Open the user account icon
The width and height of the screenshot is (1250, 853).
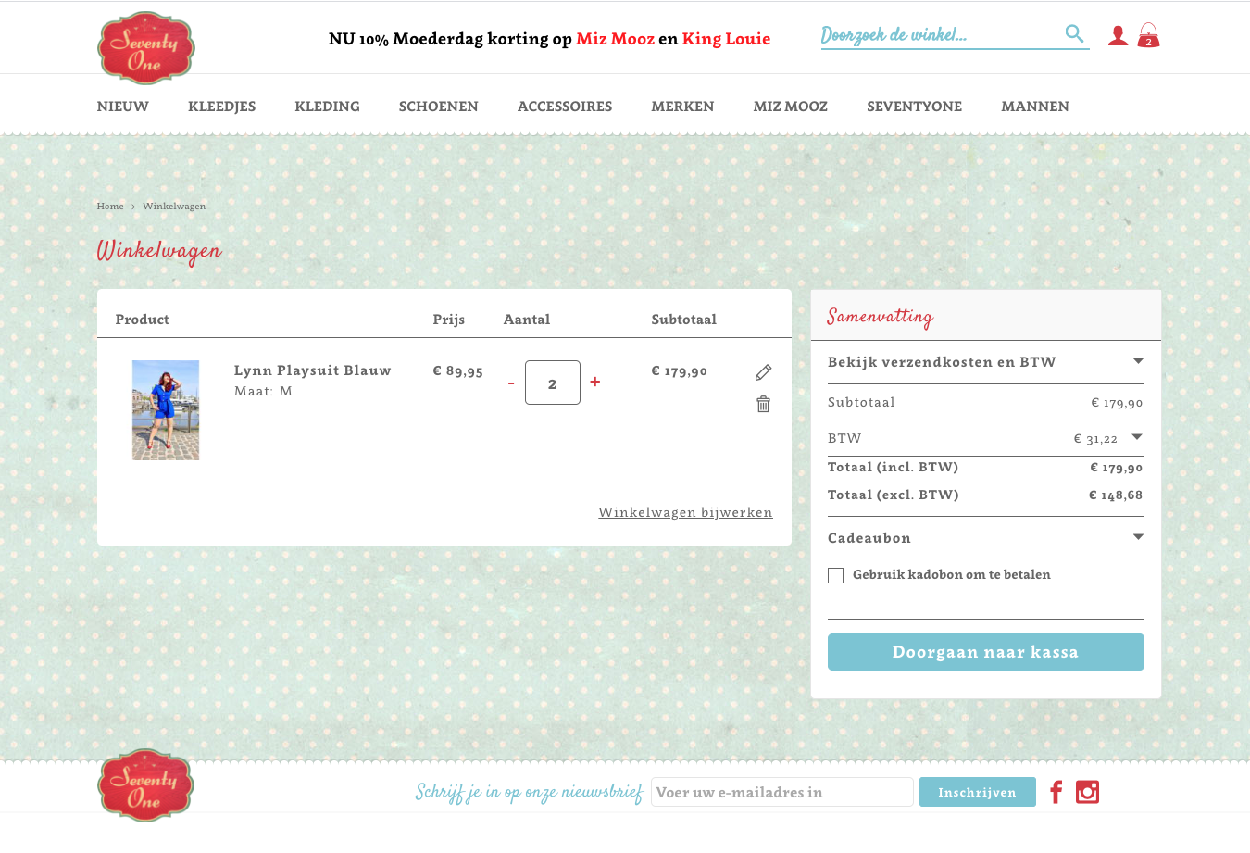pyautogui.click(x=1118, y=36)
